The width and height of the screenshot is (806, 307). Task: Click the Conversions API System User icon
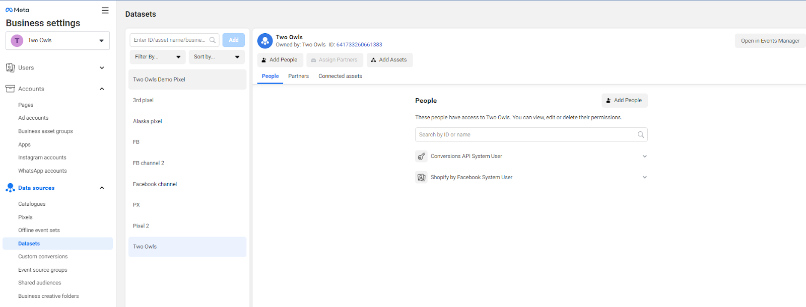(x=422, y=157)
